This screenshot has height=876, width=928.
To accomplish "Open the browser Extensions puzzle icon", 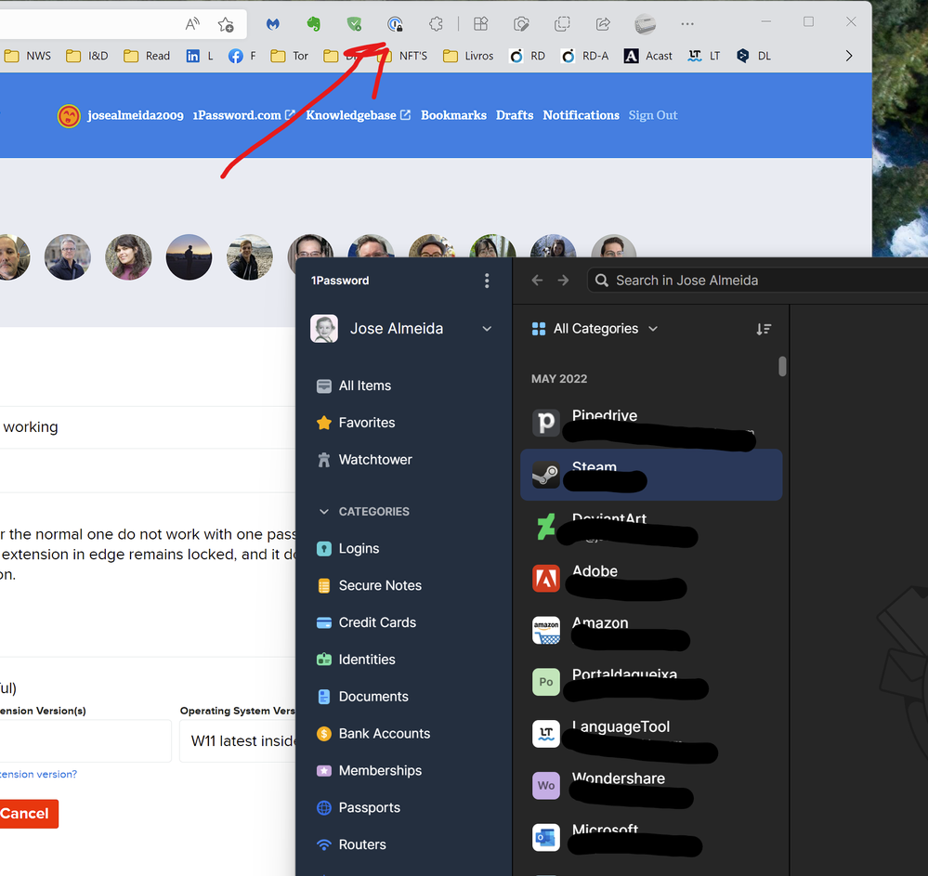I will (x=436, y=24).
